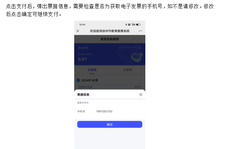The height and width of the screenshot is (149, 225).
Task: Click the 测试学生 student name
Action: point(83,48)
